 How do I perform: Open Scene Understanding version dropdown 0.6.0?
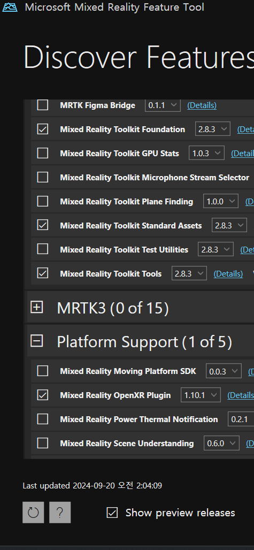coord(222,443)
